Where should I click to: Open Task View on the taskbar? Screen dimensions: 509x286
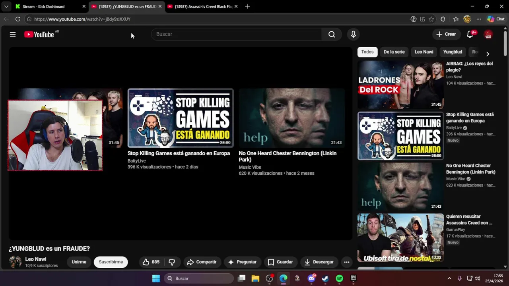click(241, 278)
